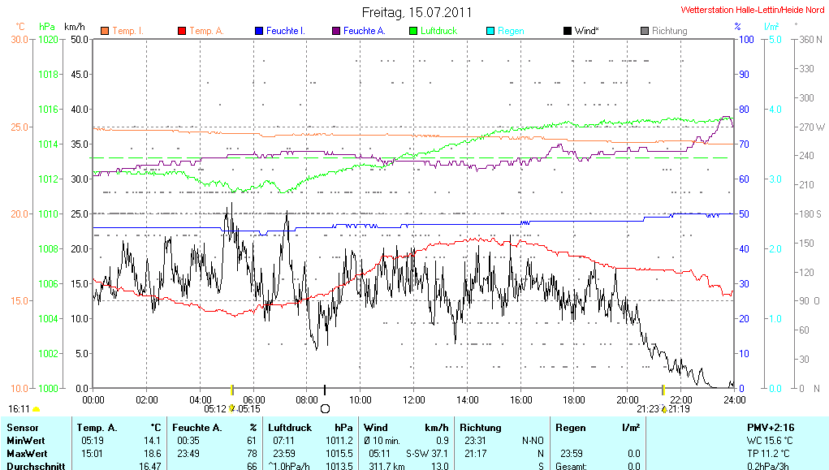Click the 12:00 label on the time axis

tap(413, 399)
